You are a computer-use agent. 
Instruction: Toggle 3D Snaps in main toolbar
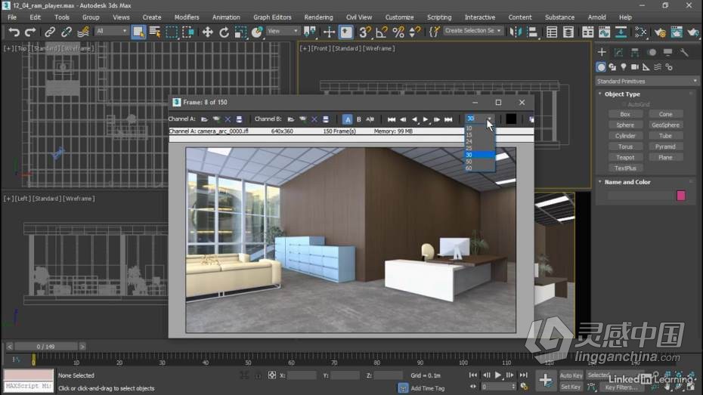tap(365, 32)
